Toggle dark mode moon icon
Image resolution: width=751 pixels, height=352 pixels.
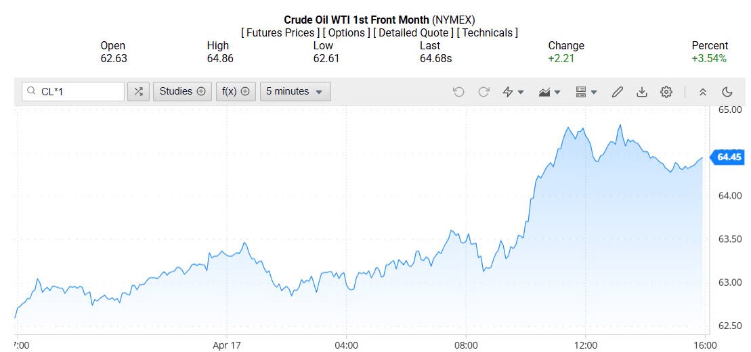tap(728, 92)
